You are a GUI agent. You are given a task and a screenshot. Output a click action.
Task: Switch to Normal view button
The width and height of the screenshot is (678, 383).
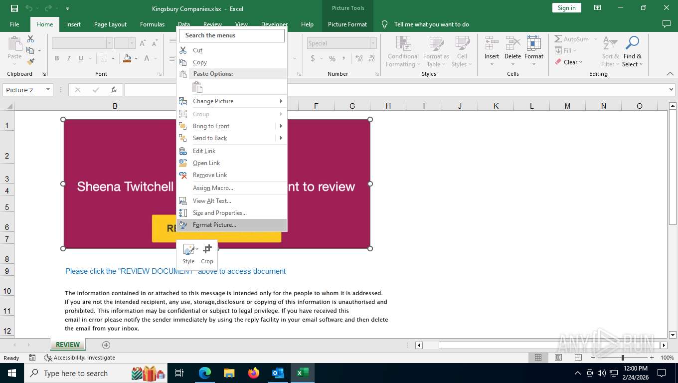(x=538, y=358)
